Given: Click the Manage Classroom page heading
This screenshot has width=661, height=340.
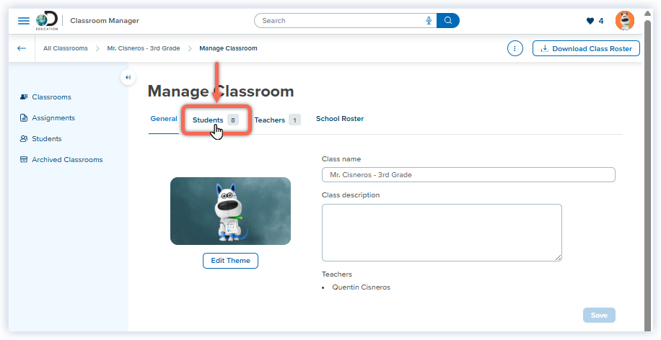Looking at the screenshot, I should coord(221,91).
